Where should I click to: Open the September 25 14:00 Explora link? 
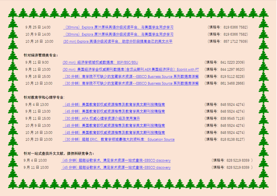(x=118, y=27)
